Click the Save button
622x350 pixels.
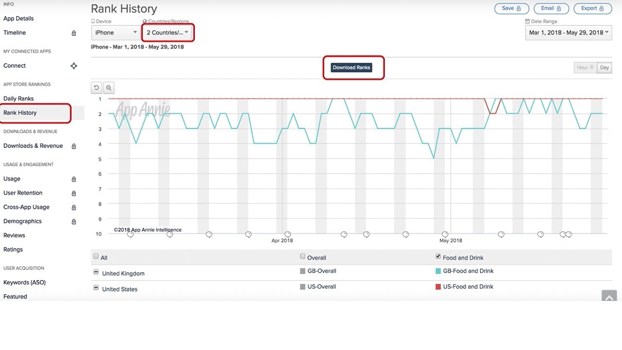[512, 8]
